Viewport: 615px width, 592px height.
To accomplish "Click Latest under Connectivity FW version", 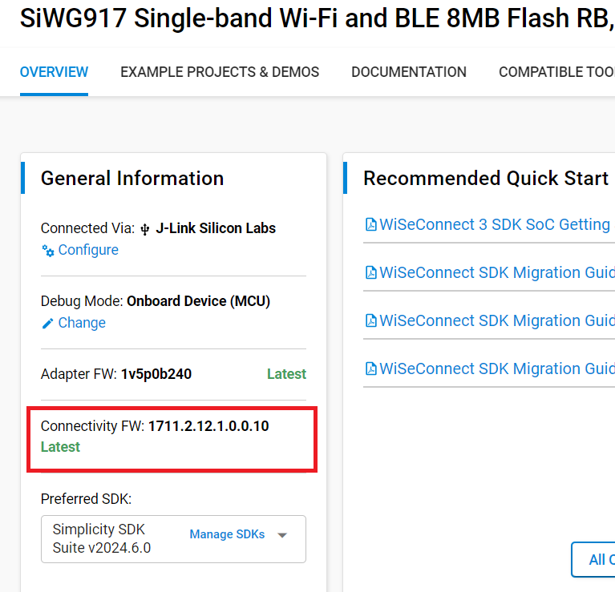I will click(x=60, y=447).
